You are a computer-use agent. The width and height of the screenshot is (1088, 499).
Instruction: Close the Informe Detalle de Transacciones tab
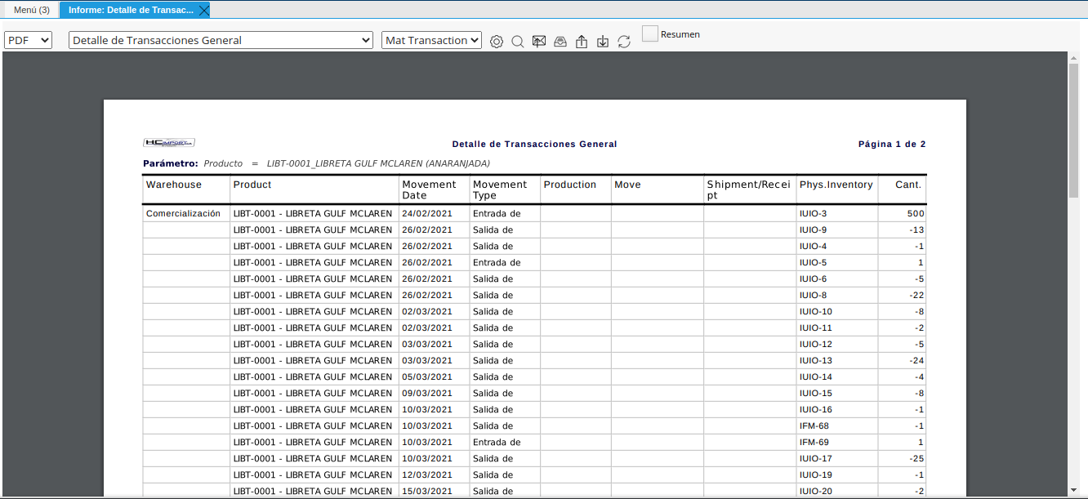click(x=204, y=10)
